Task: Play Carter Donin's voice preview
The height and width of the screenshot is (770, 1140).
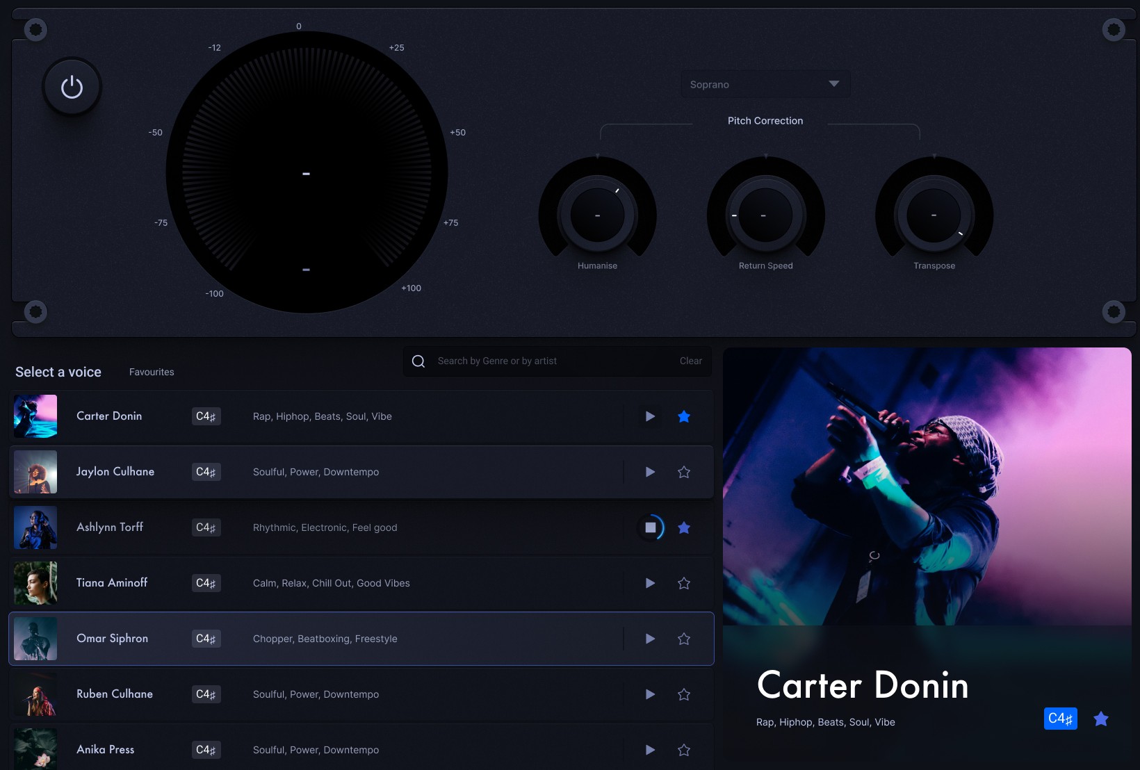Action: [x=649, y=416]
